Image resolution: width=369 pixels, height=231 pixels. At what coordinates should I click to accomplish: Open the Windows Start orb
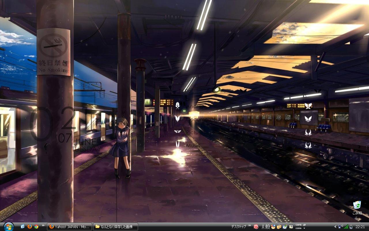[x=9, y=226]
